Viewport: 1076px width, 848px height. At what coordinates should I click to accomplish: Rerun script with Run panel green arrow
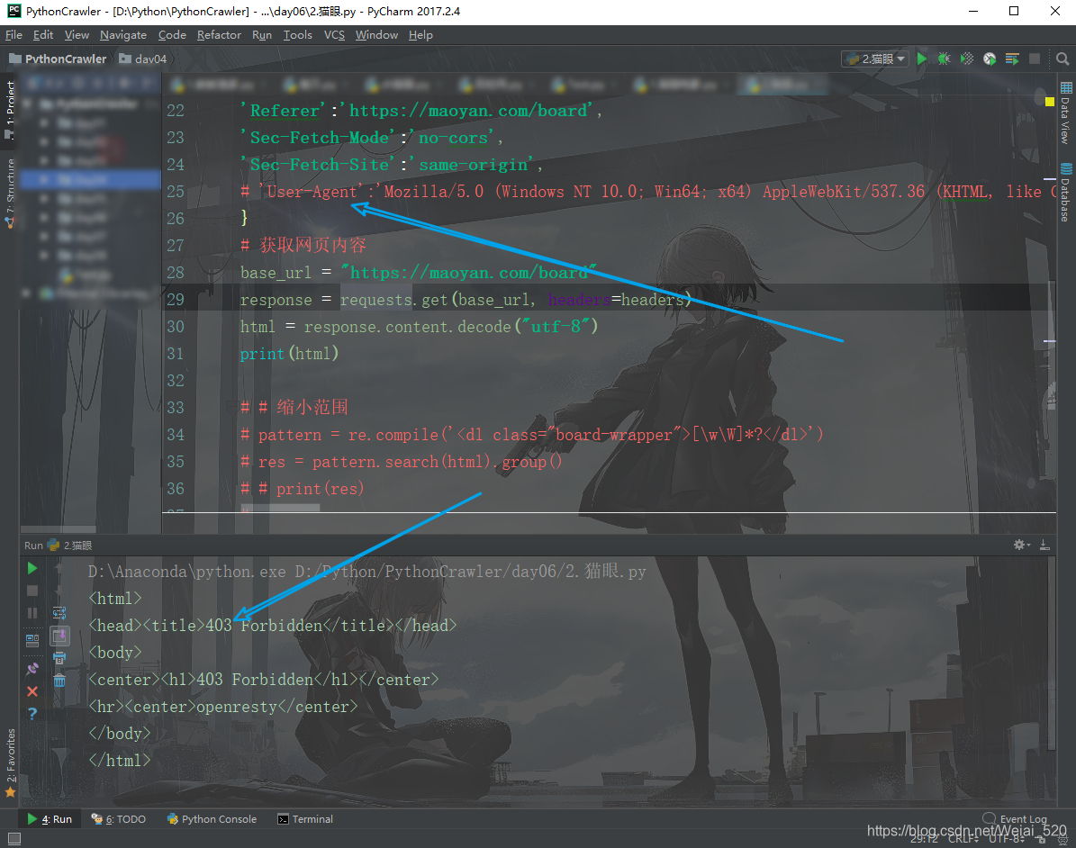tap(32, 568)
